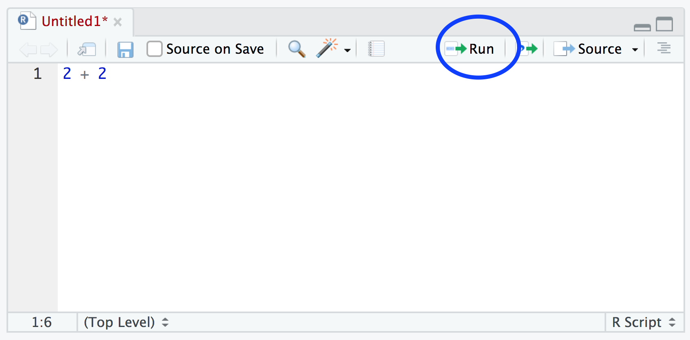The height and width of the screenshot is (340, 690).
Task: Close the Untitled1 tab
Action: 118,22
